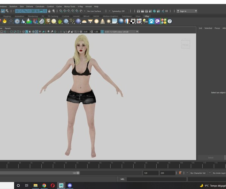Viewport: 226px width, 189px height.
Task: Click the gamma field showing 1.00
Action: coord(96,32)
